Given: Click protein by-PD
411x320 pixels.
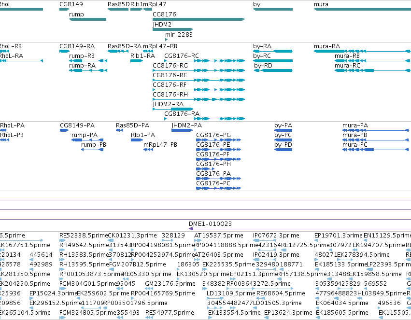Looking at the screenshot, I should click(283, 150).
